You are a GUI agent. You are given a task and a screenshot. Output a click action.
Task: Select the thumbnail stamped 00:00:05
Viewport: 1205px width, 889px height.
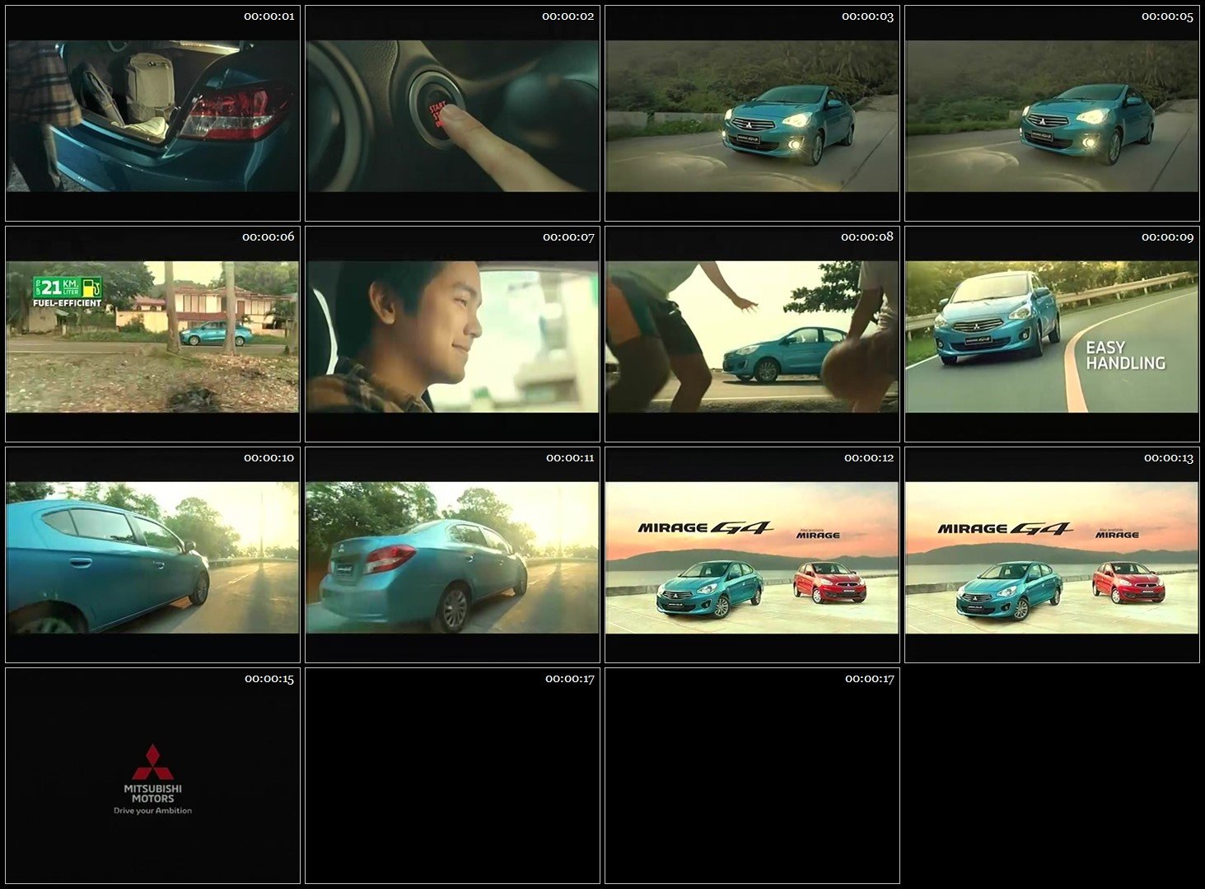click(1052, 113)
